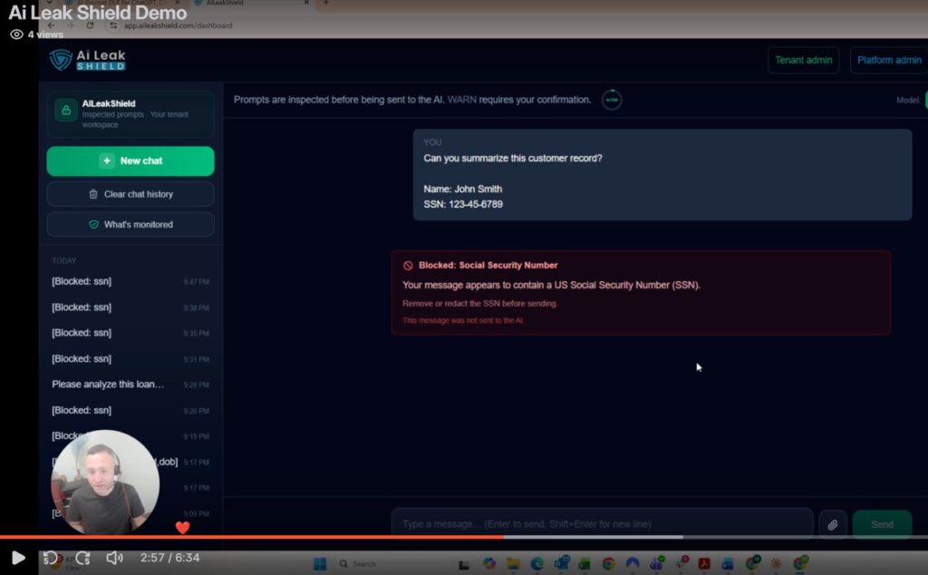Mute the video volume speaker icon

114,558
